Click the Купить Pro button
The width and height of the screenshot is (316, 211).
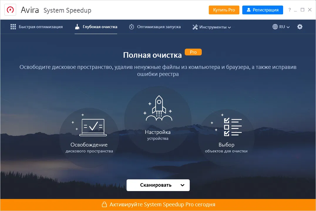pos(224,10)
